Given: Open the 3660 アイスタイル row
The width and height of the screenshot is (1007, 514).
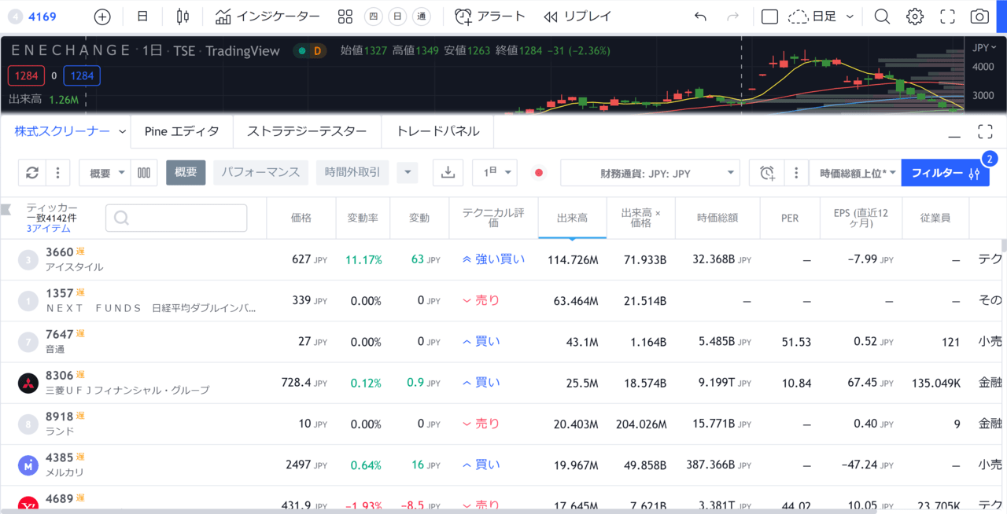Looking at the screenshot, I should coord(502,259).
